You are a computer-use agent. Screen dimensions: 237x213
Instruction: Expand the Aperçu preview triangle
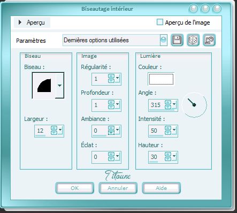[x=20, y=22]
